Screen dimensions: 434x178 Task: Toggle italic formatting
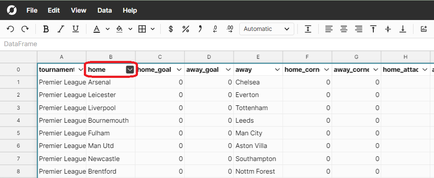point(61,29)
